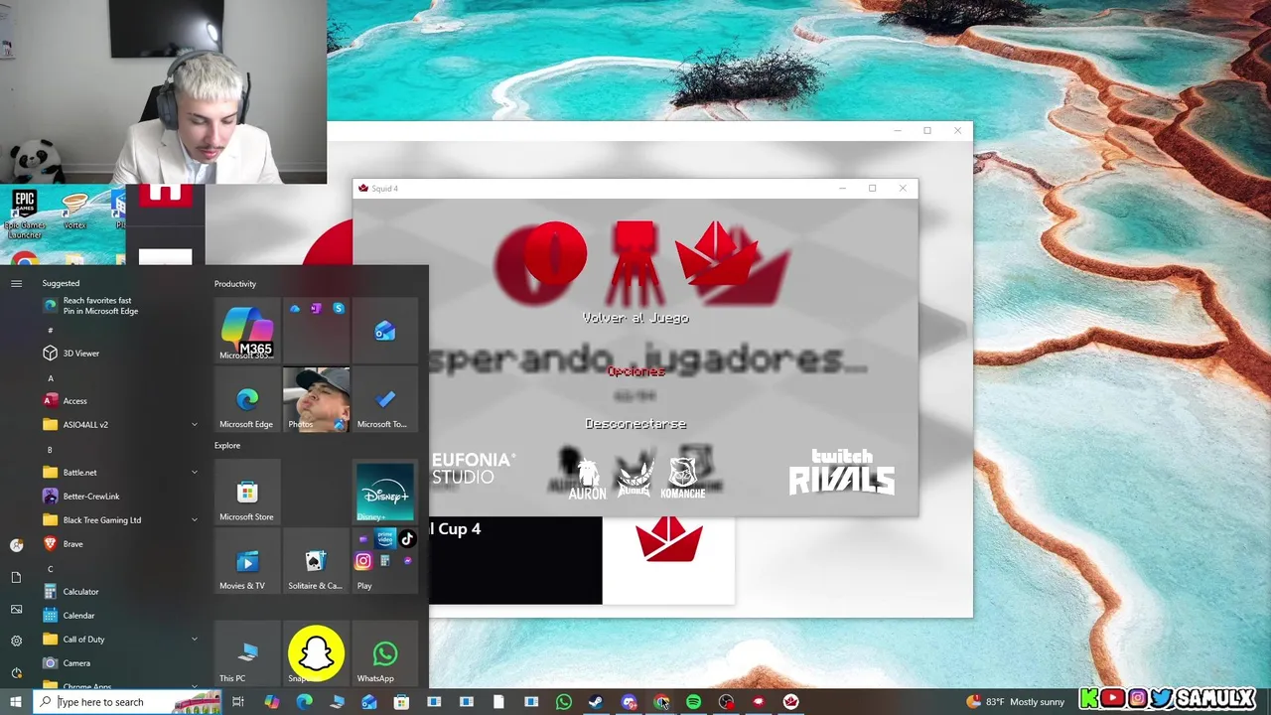Launch Brave browser from app list
Image resolution: width=1271 pixels, height=715 pixels.
click(x=119, y=543)
